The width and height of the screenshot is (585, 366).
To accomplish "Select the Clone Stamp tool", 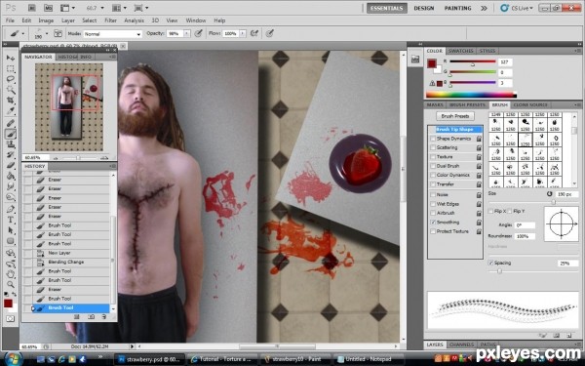I will pos(11,144).
